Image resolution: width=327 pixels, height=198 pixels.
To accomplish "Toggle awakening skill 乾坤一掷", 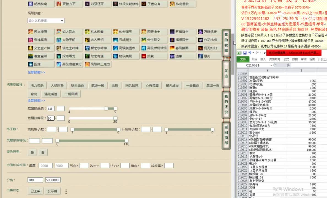I will pyautogui.click(x=98, y=86).
